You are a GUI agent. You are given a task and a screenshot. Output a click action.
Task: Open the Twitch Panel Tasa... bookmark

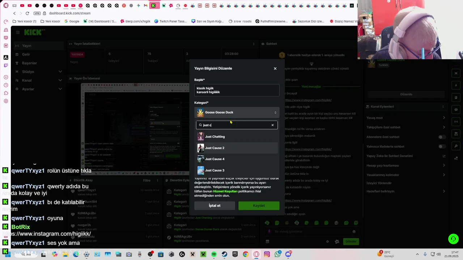(x=170, y=21)
